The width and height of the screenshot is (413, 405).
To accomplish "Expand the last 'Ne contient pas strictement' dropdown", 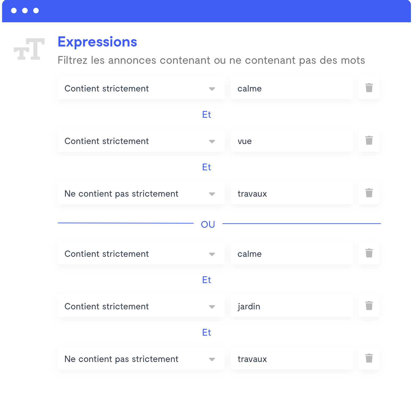I will (x=141, y=359).
